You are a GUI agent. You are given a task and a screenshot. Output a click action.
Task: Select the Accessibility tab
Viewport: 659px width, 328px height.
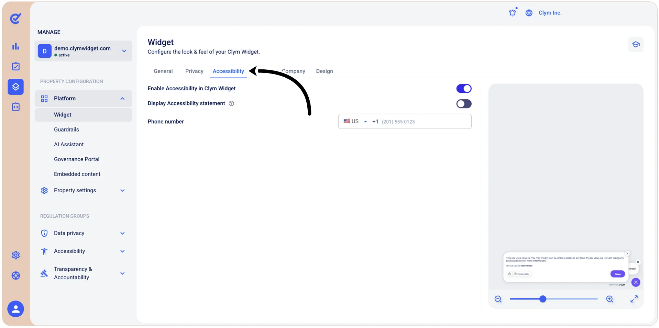click(x=228, y=71)
